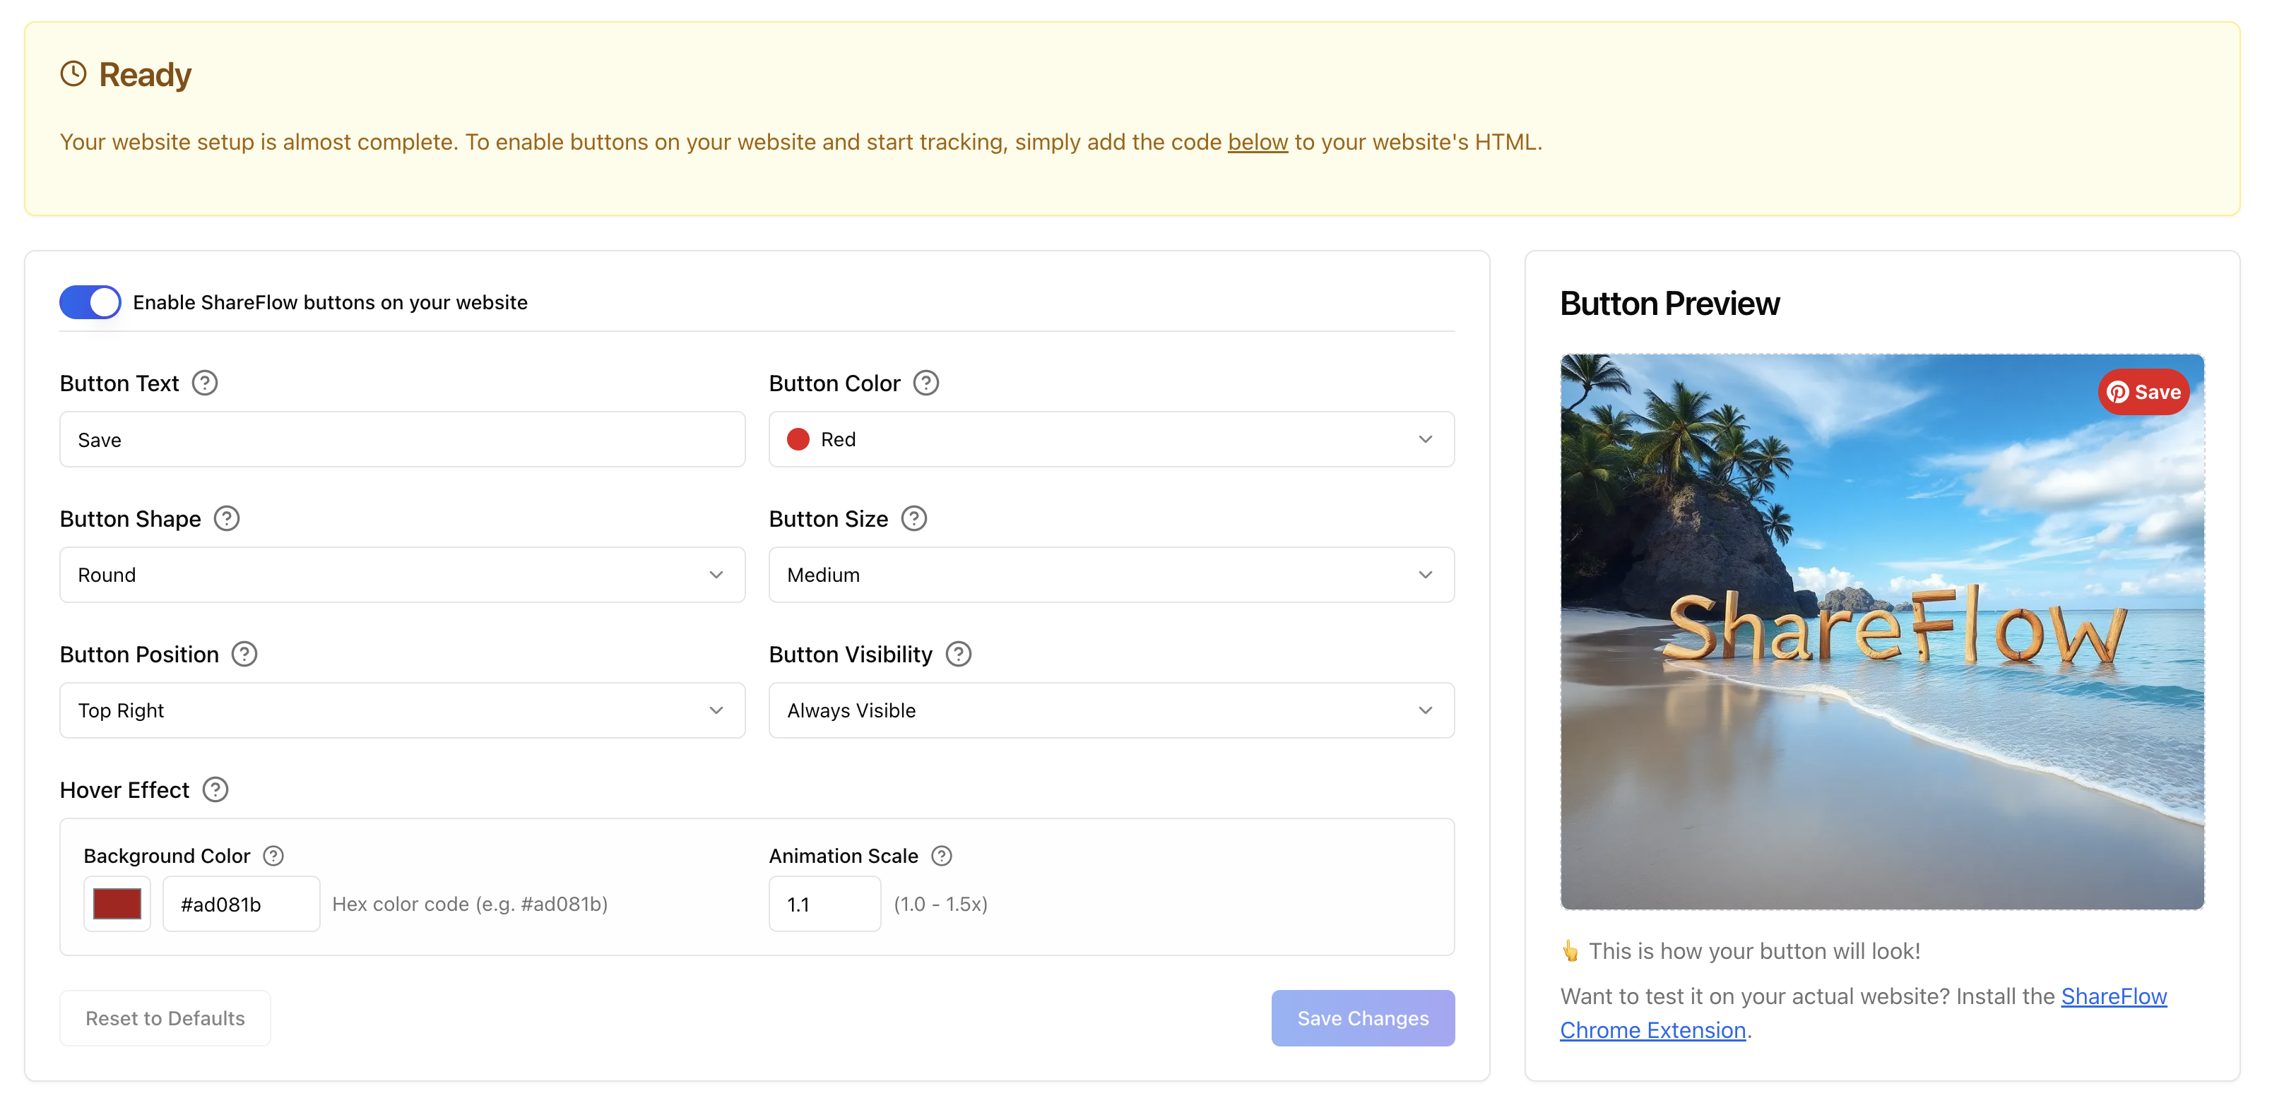This screenshot has width=2272, height=1110.
Task: Click the clock icon in the Ready banner
Action: tap(73, 73)
